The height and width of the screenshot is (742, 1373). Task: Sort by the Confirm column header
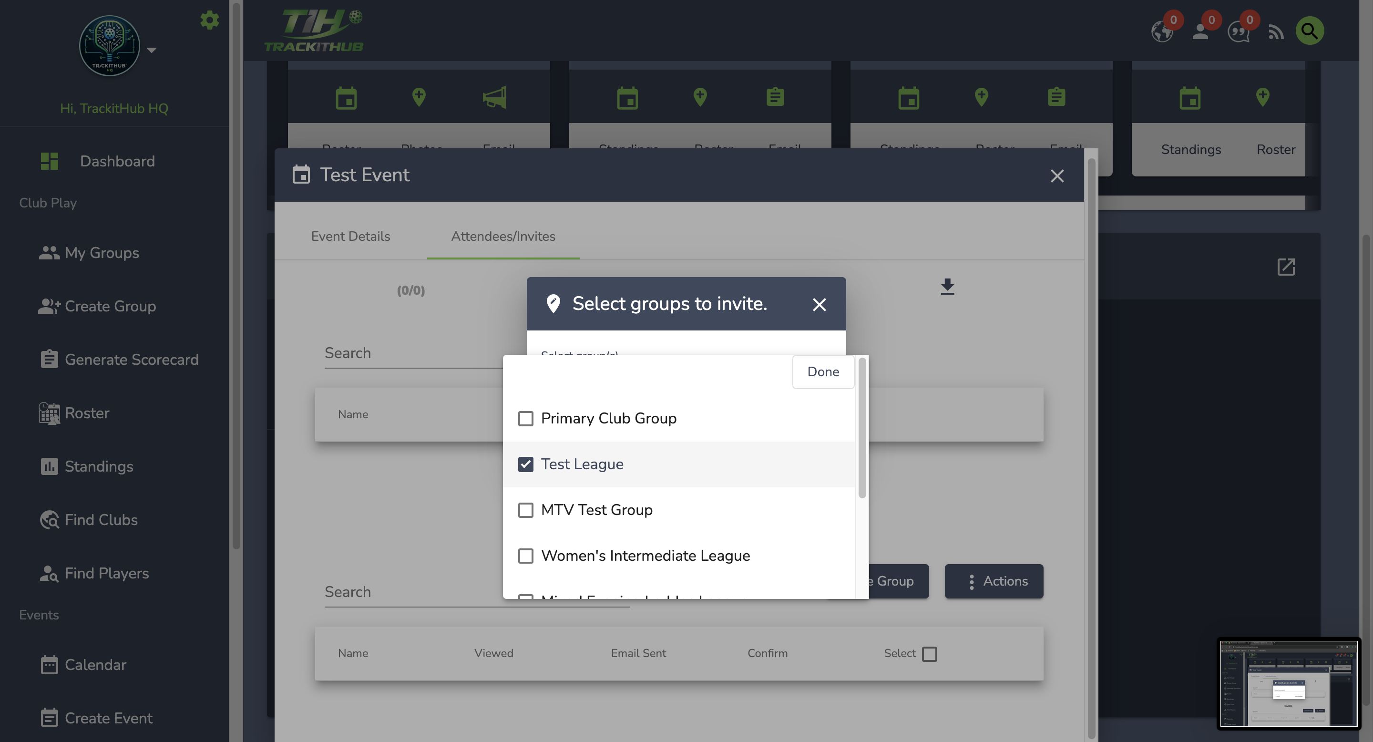tap(767, 653)
